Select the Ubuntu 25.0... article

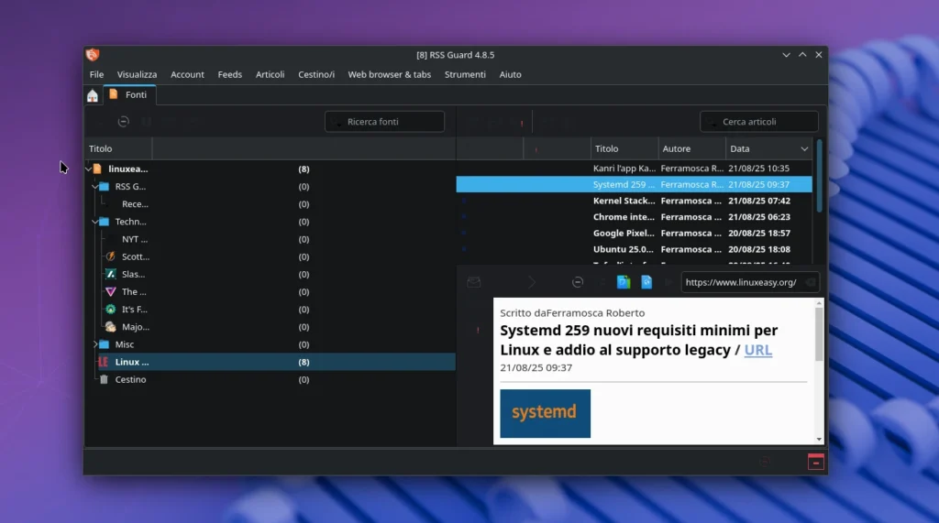tap(634, 249)
